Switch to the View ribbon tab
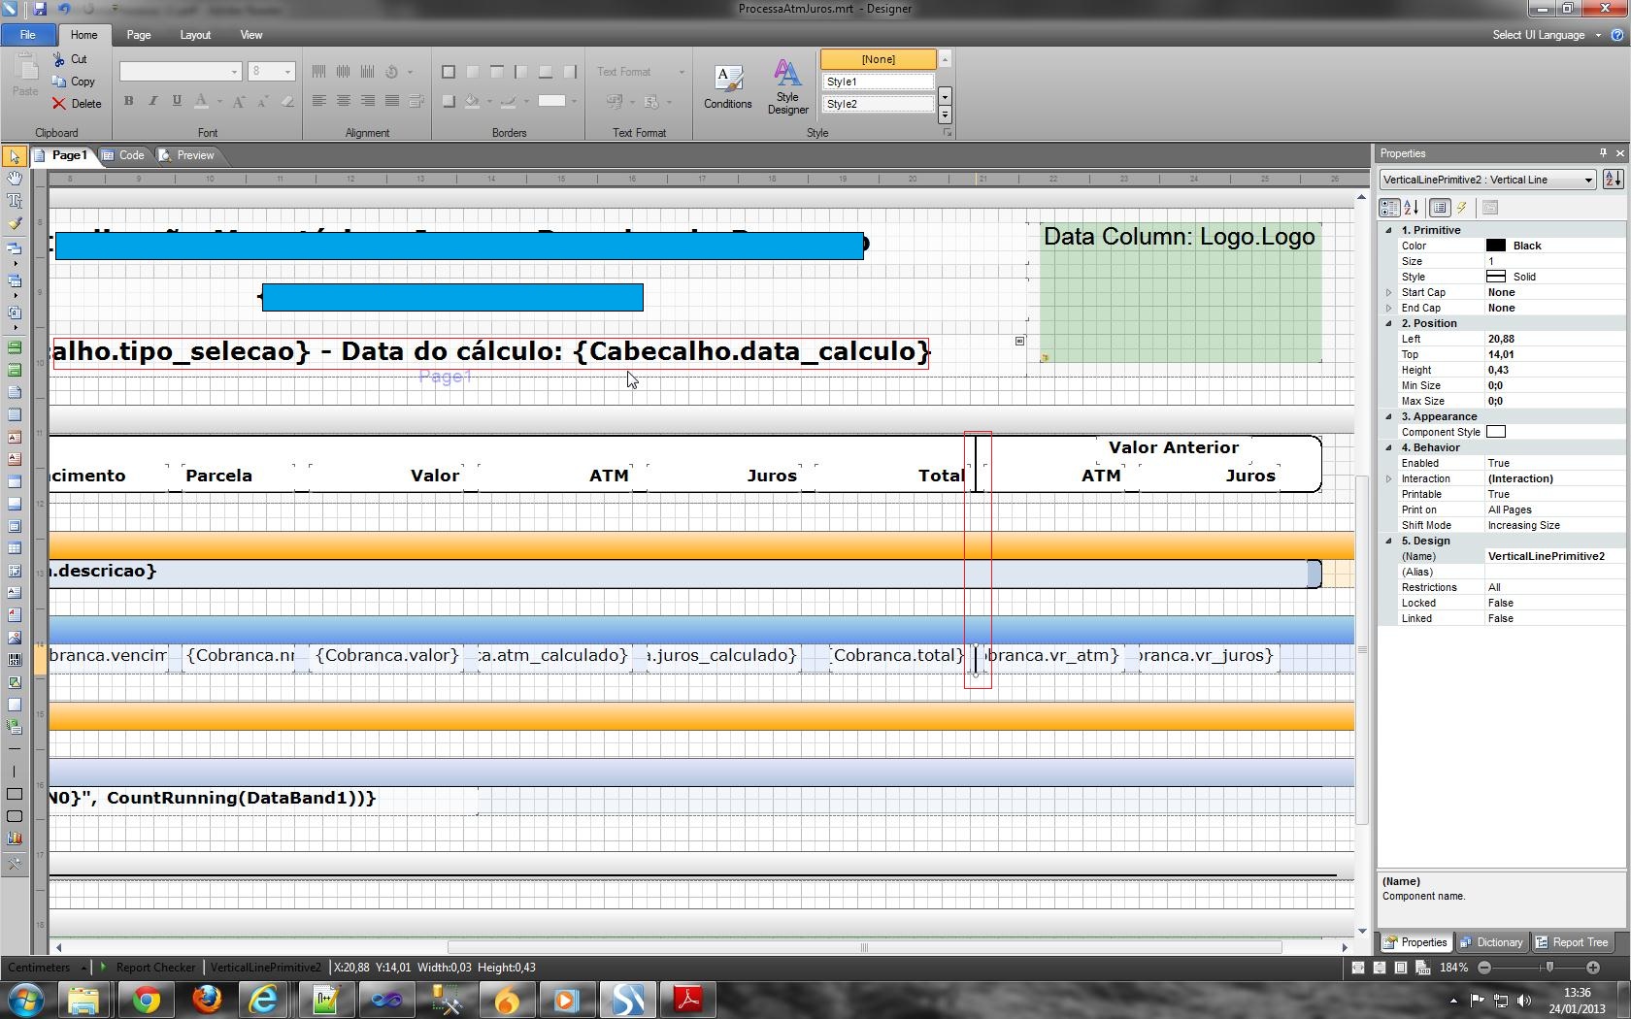 point(251,35)
